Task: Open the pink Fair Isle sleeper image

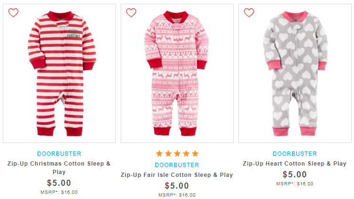Action: pos(177,73)
